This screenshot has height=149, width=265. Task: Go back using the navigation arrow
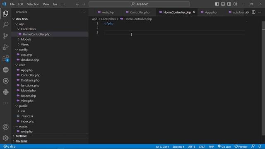77,4
